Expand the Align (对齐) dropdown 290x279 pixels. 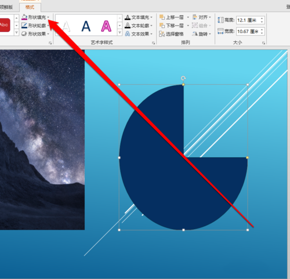tap(210, 17)
